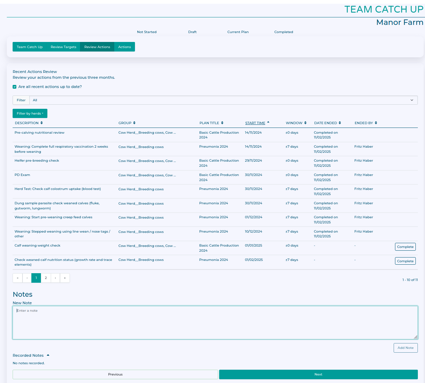
Task: Sort by Window column icon
Action: pyautogui.click(x=305, y=123)
